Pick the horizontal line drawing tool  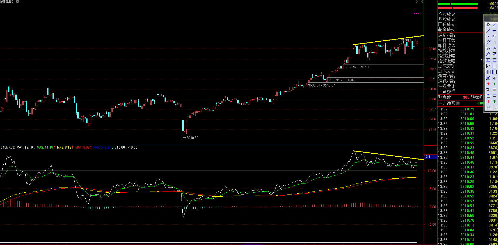click(x=494, y=31)
